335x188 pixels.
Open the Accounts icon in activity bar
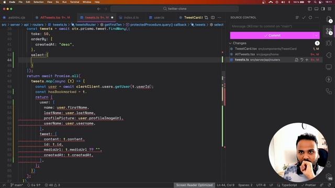(329, 163)
